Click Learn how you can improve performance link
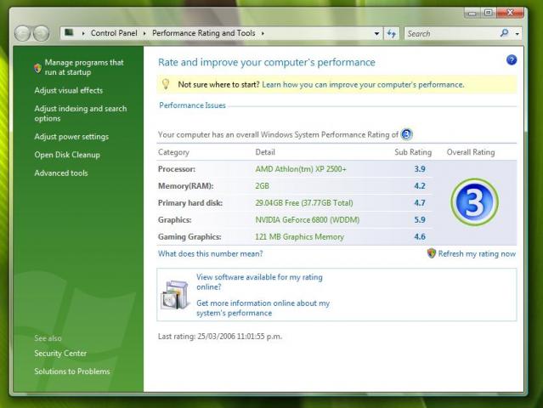 [x=363, y=84]
